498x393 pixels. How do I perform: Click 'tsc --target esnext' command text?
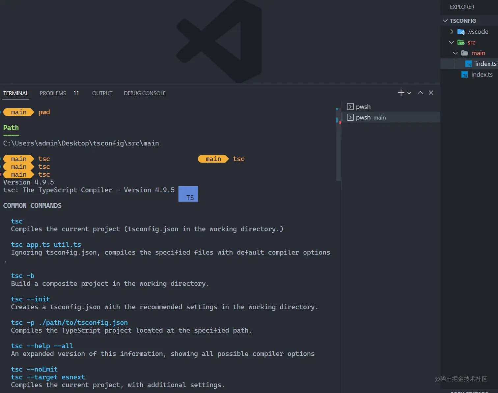(48, 377)
